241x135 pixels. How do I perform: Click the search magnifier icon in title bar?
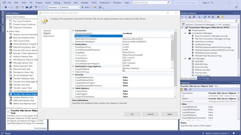pos(168,3)
